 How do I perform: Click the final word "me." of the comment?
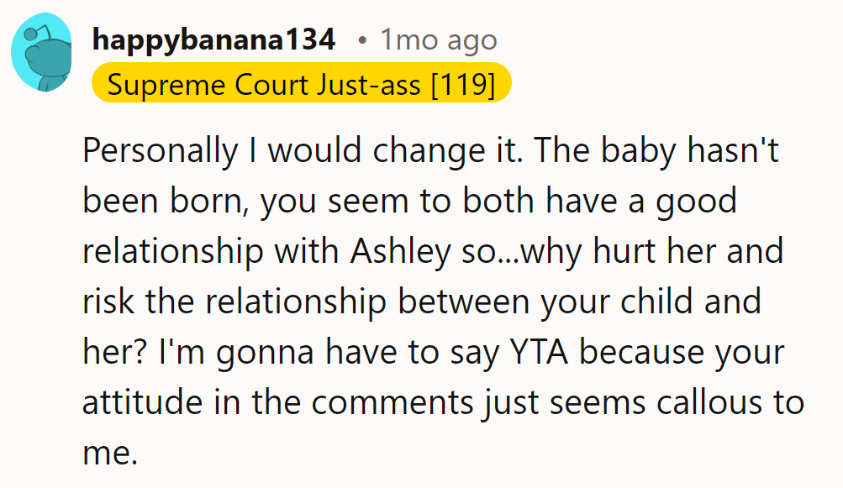[x=109, y=453]
